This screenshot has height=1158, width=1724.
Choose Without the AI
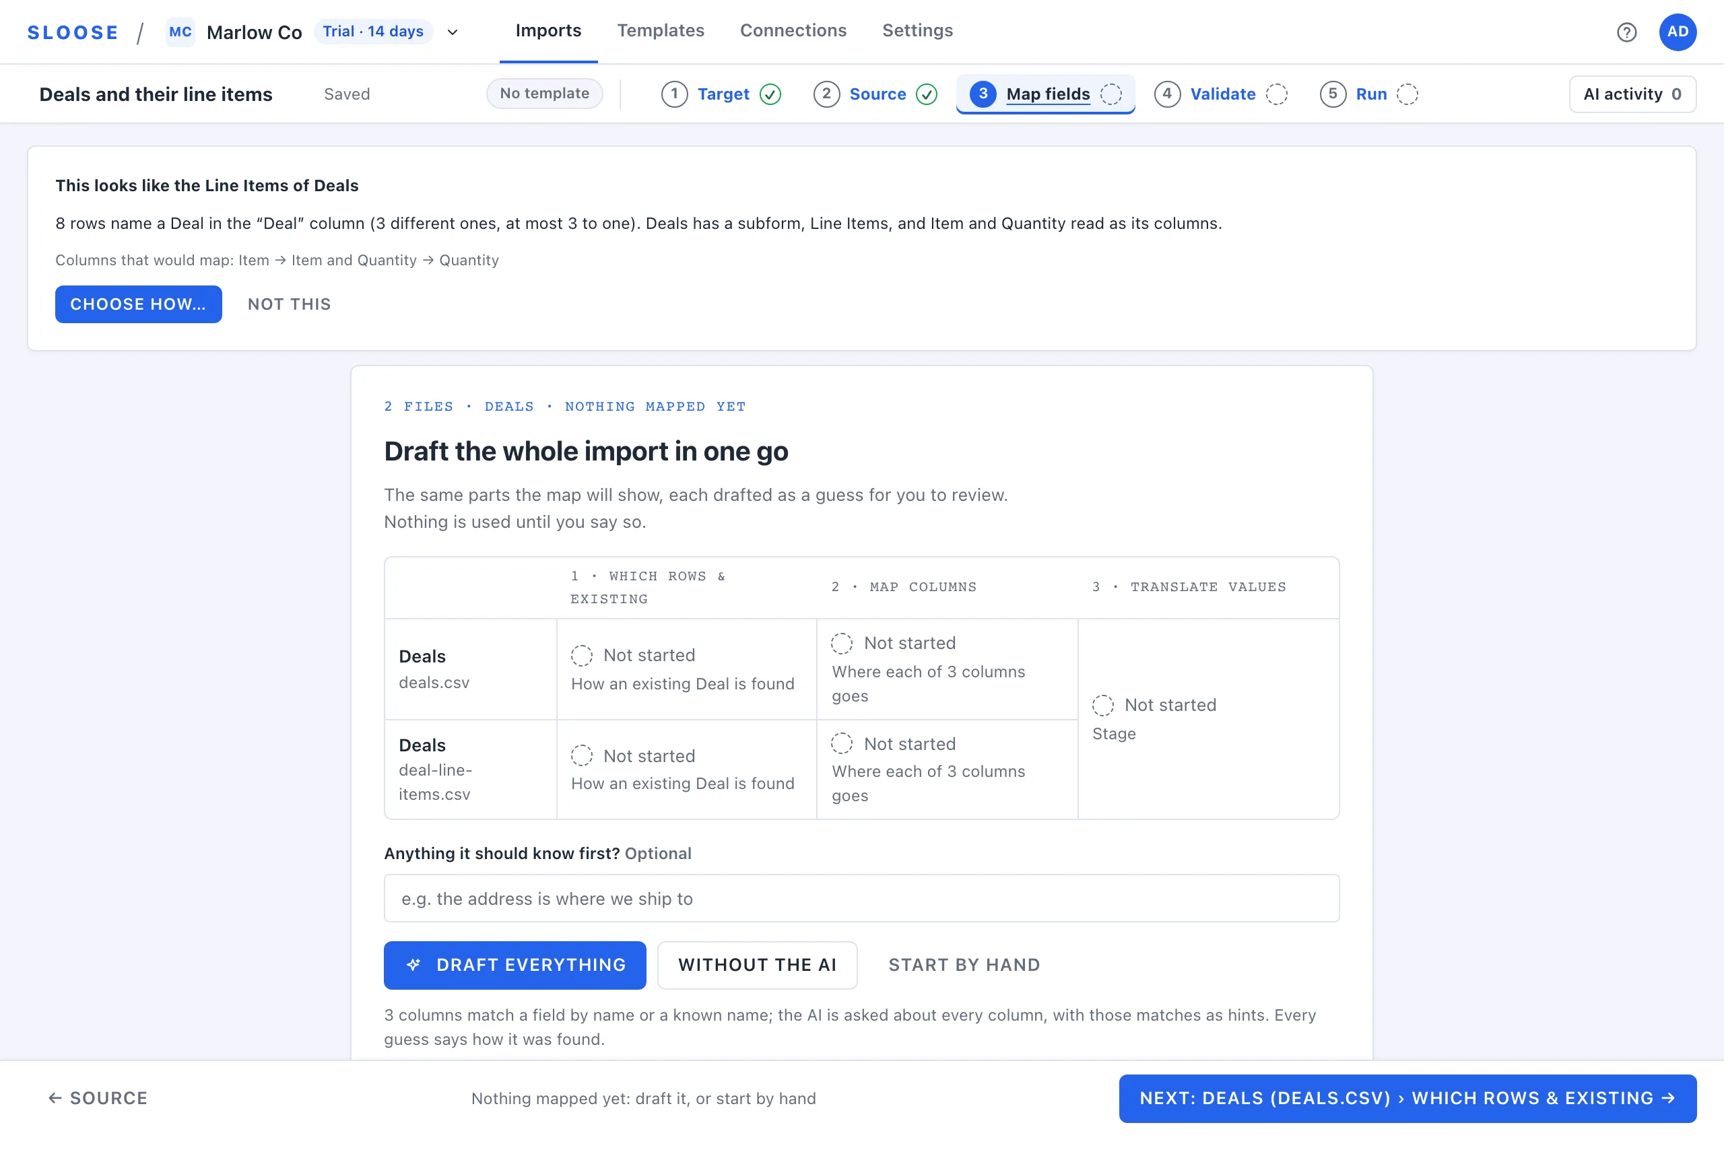pyautogui.click(x=757, y=965)
